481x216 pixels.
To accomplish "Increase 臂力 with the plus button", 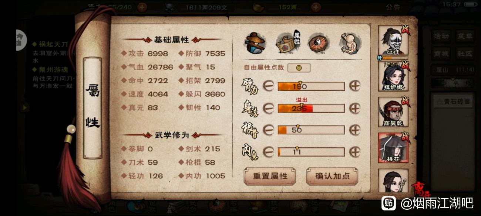I will pos(355,86).
